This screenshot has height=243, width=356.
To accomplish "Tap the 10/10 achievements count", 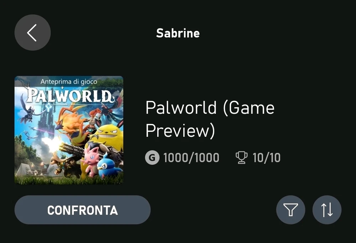I will point(266,157).
